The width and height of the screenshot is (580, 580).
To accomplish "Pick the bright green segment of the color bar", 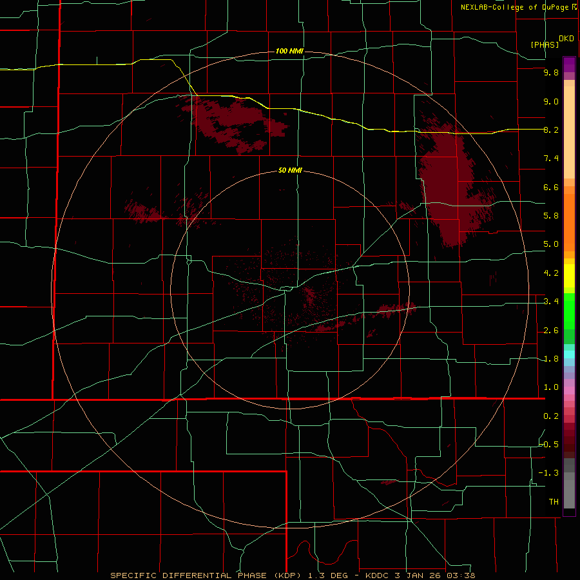I will point(569,311).
